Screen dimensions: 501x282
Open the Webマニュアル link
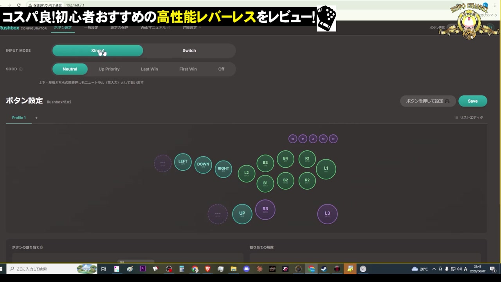click(x=155, y=28)
